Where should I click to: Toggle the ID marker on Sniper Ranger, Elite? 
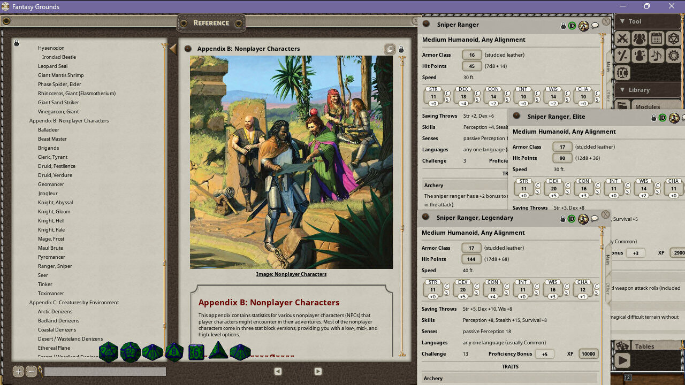664,118
